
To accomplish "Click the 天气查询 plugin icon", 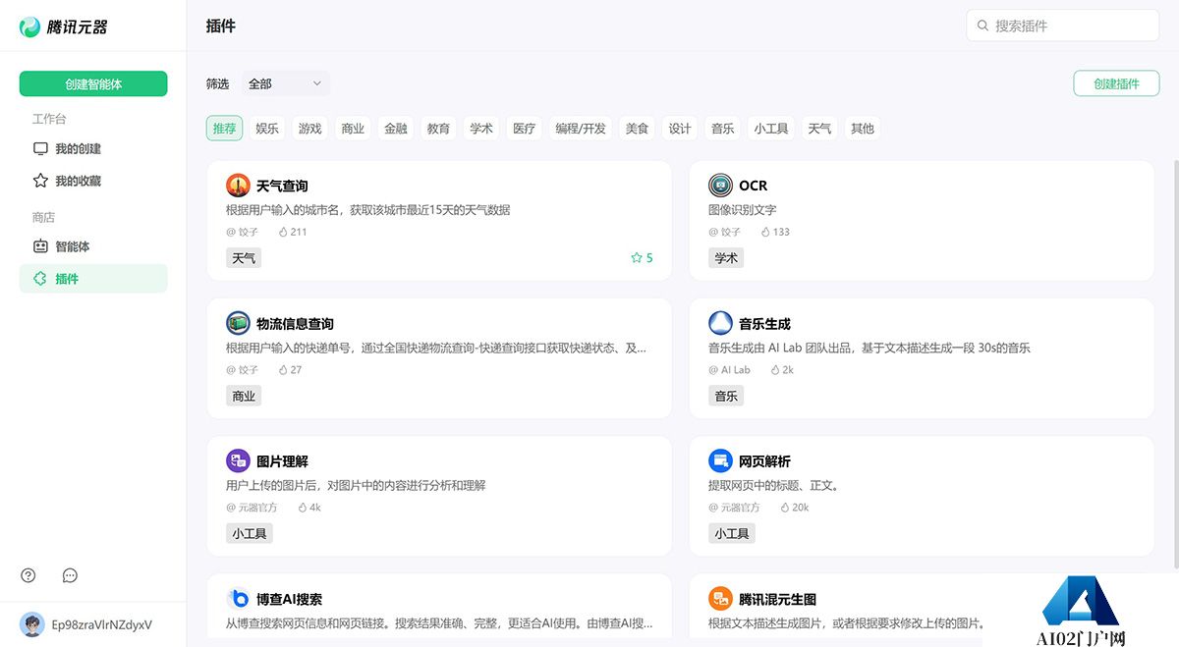I will [238, 186].
